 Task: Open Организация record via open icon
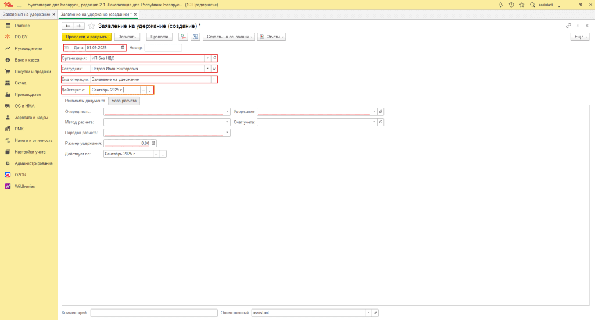click(214, 58)
